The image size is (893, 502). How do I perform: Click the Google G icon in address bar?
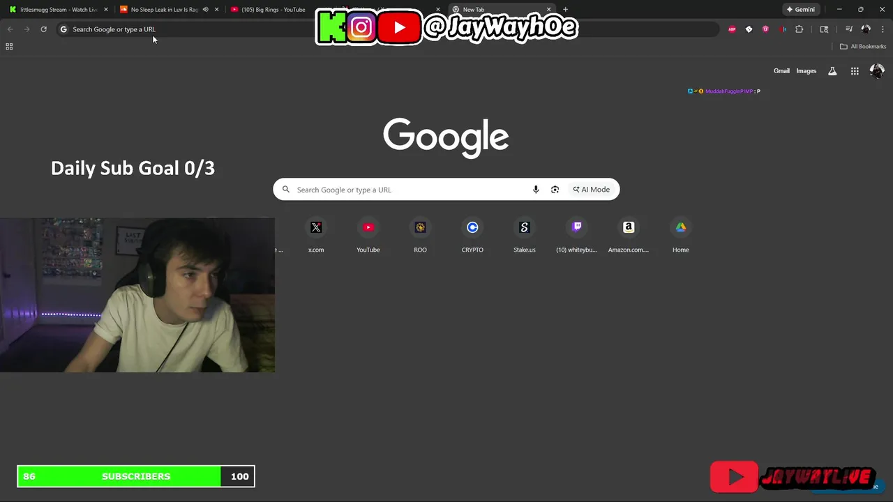click(63, 29)
